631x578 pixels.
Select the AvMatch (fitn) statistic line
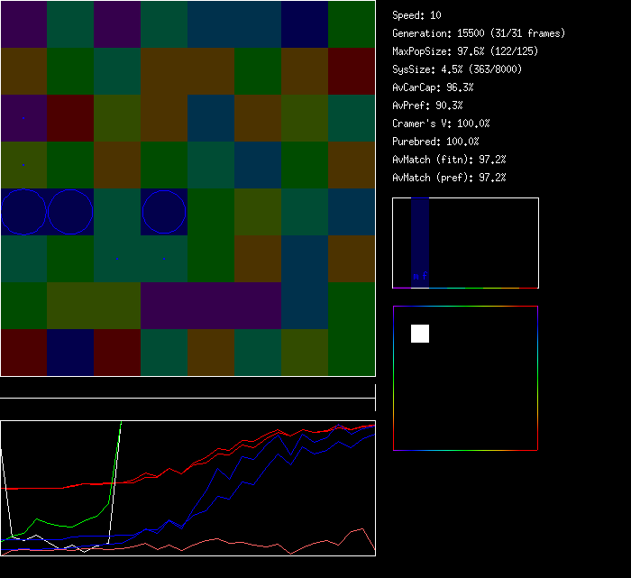[x=449, y=160]
